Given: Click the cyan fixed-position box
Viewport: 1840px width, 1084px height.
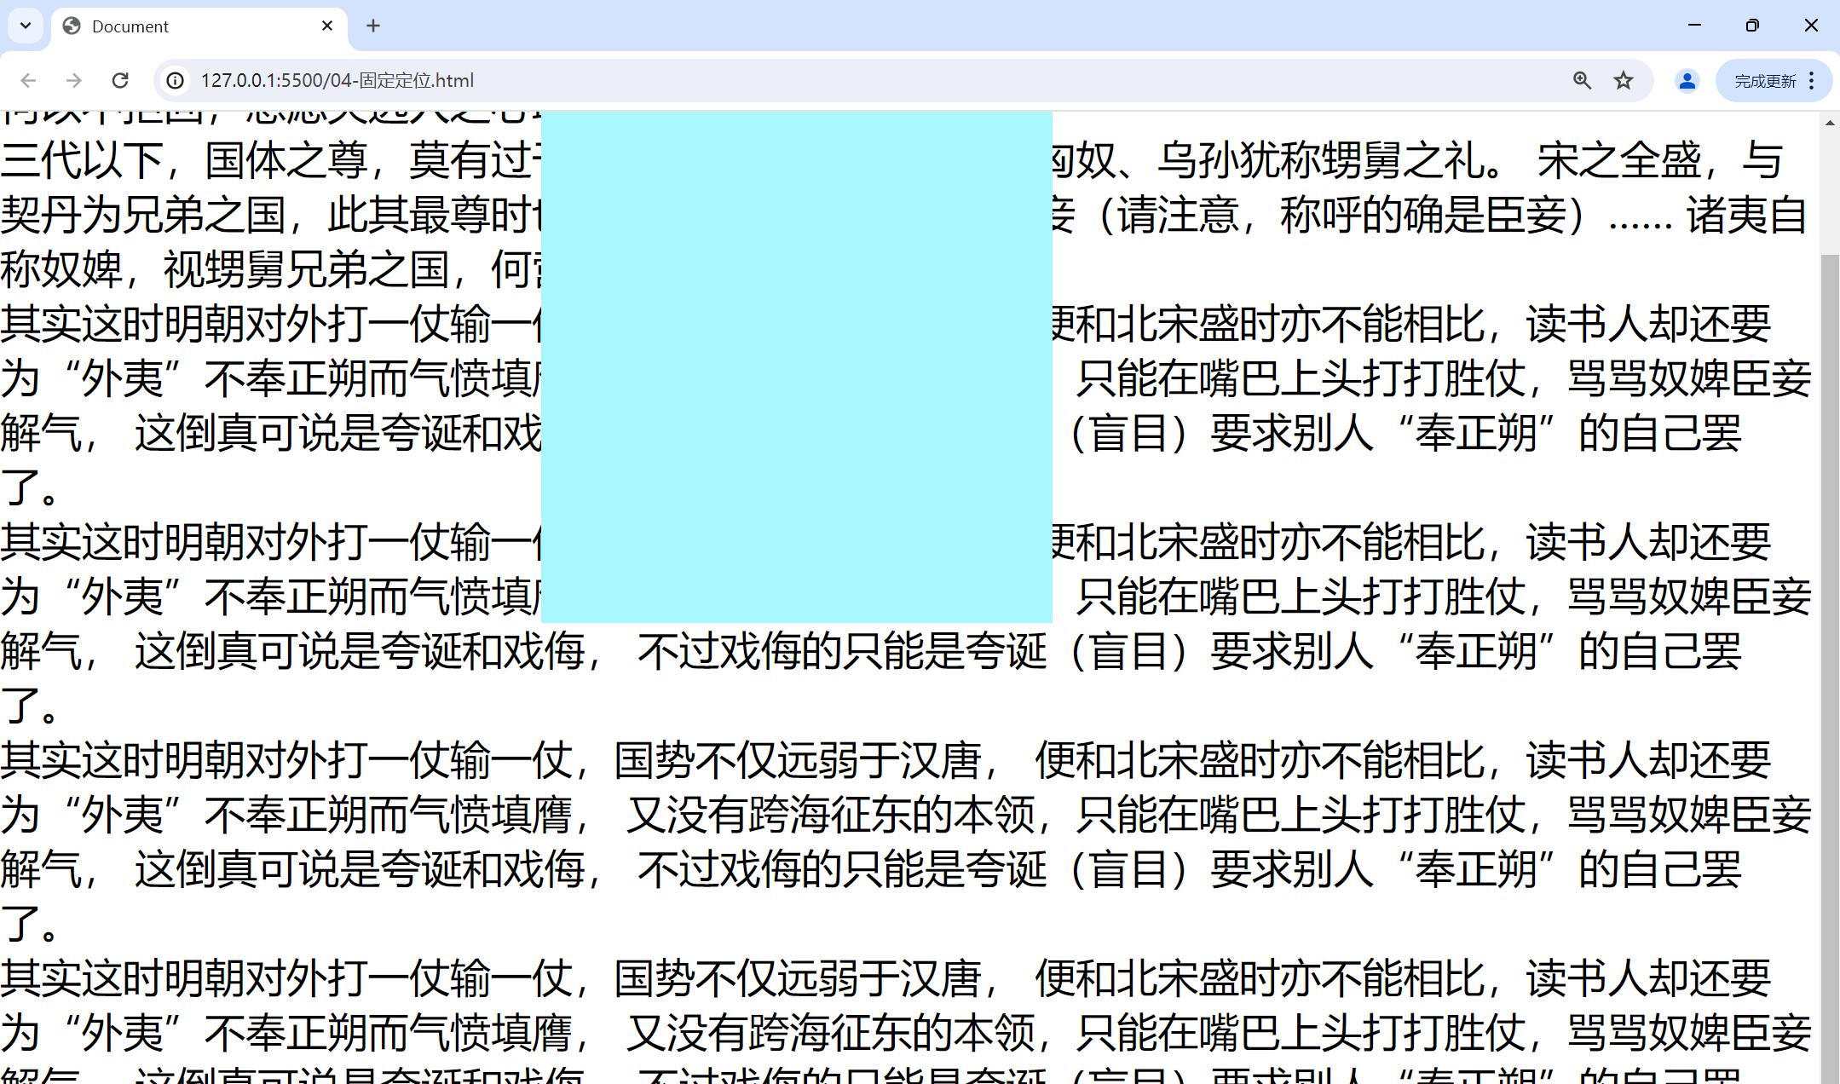Looking at the screenshot, I should [x=796, y=366].
